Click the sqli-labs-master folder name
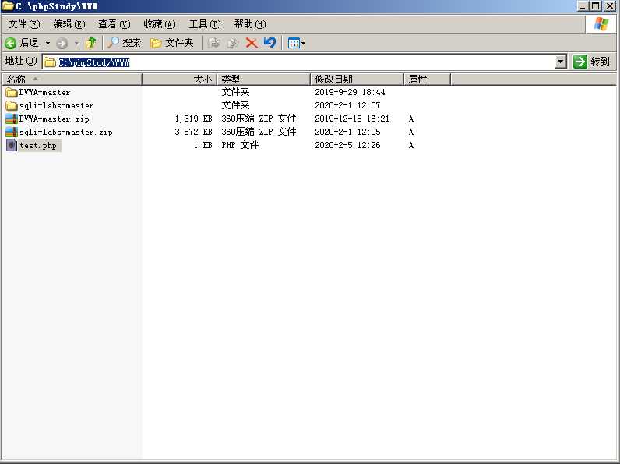 click(x=57, y=106)
